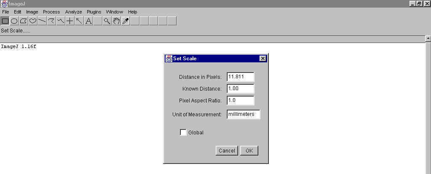The width and height of the screenshot is (431, 174).
Task: Open the Image menu
Action: pyautogui.click(x=32, y=12)
